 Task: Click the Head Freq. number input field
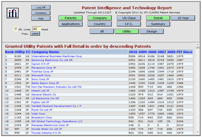click(36, 29)
